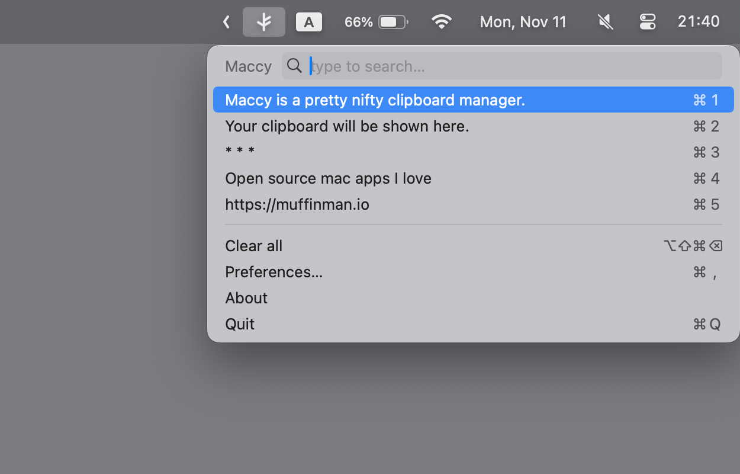The width and height of the screenshot is (740, 474).
Task: Open Control Center toggles icon
Action: coord(648,22)
